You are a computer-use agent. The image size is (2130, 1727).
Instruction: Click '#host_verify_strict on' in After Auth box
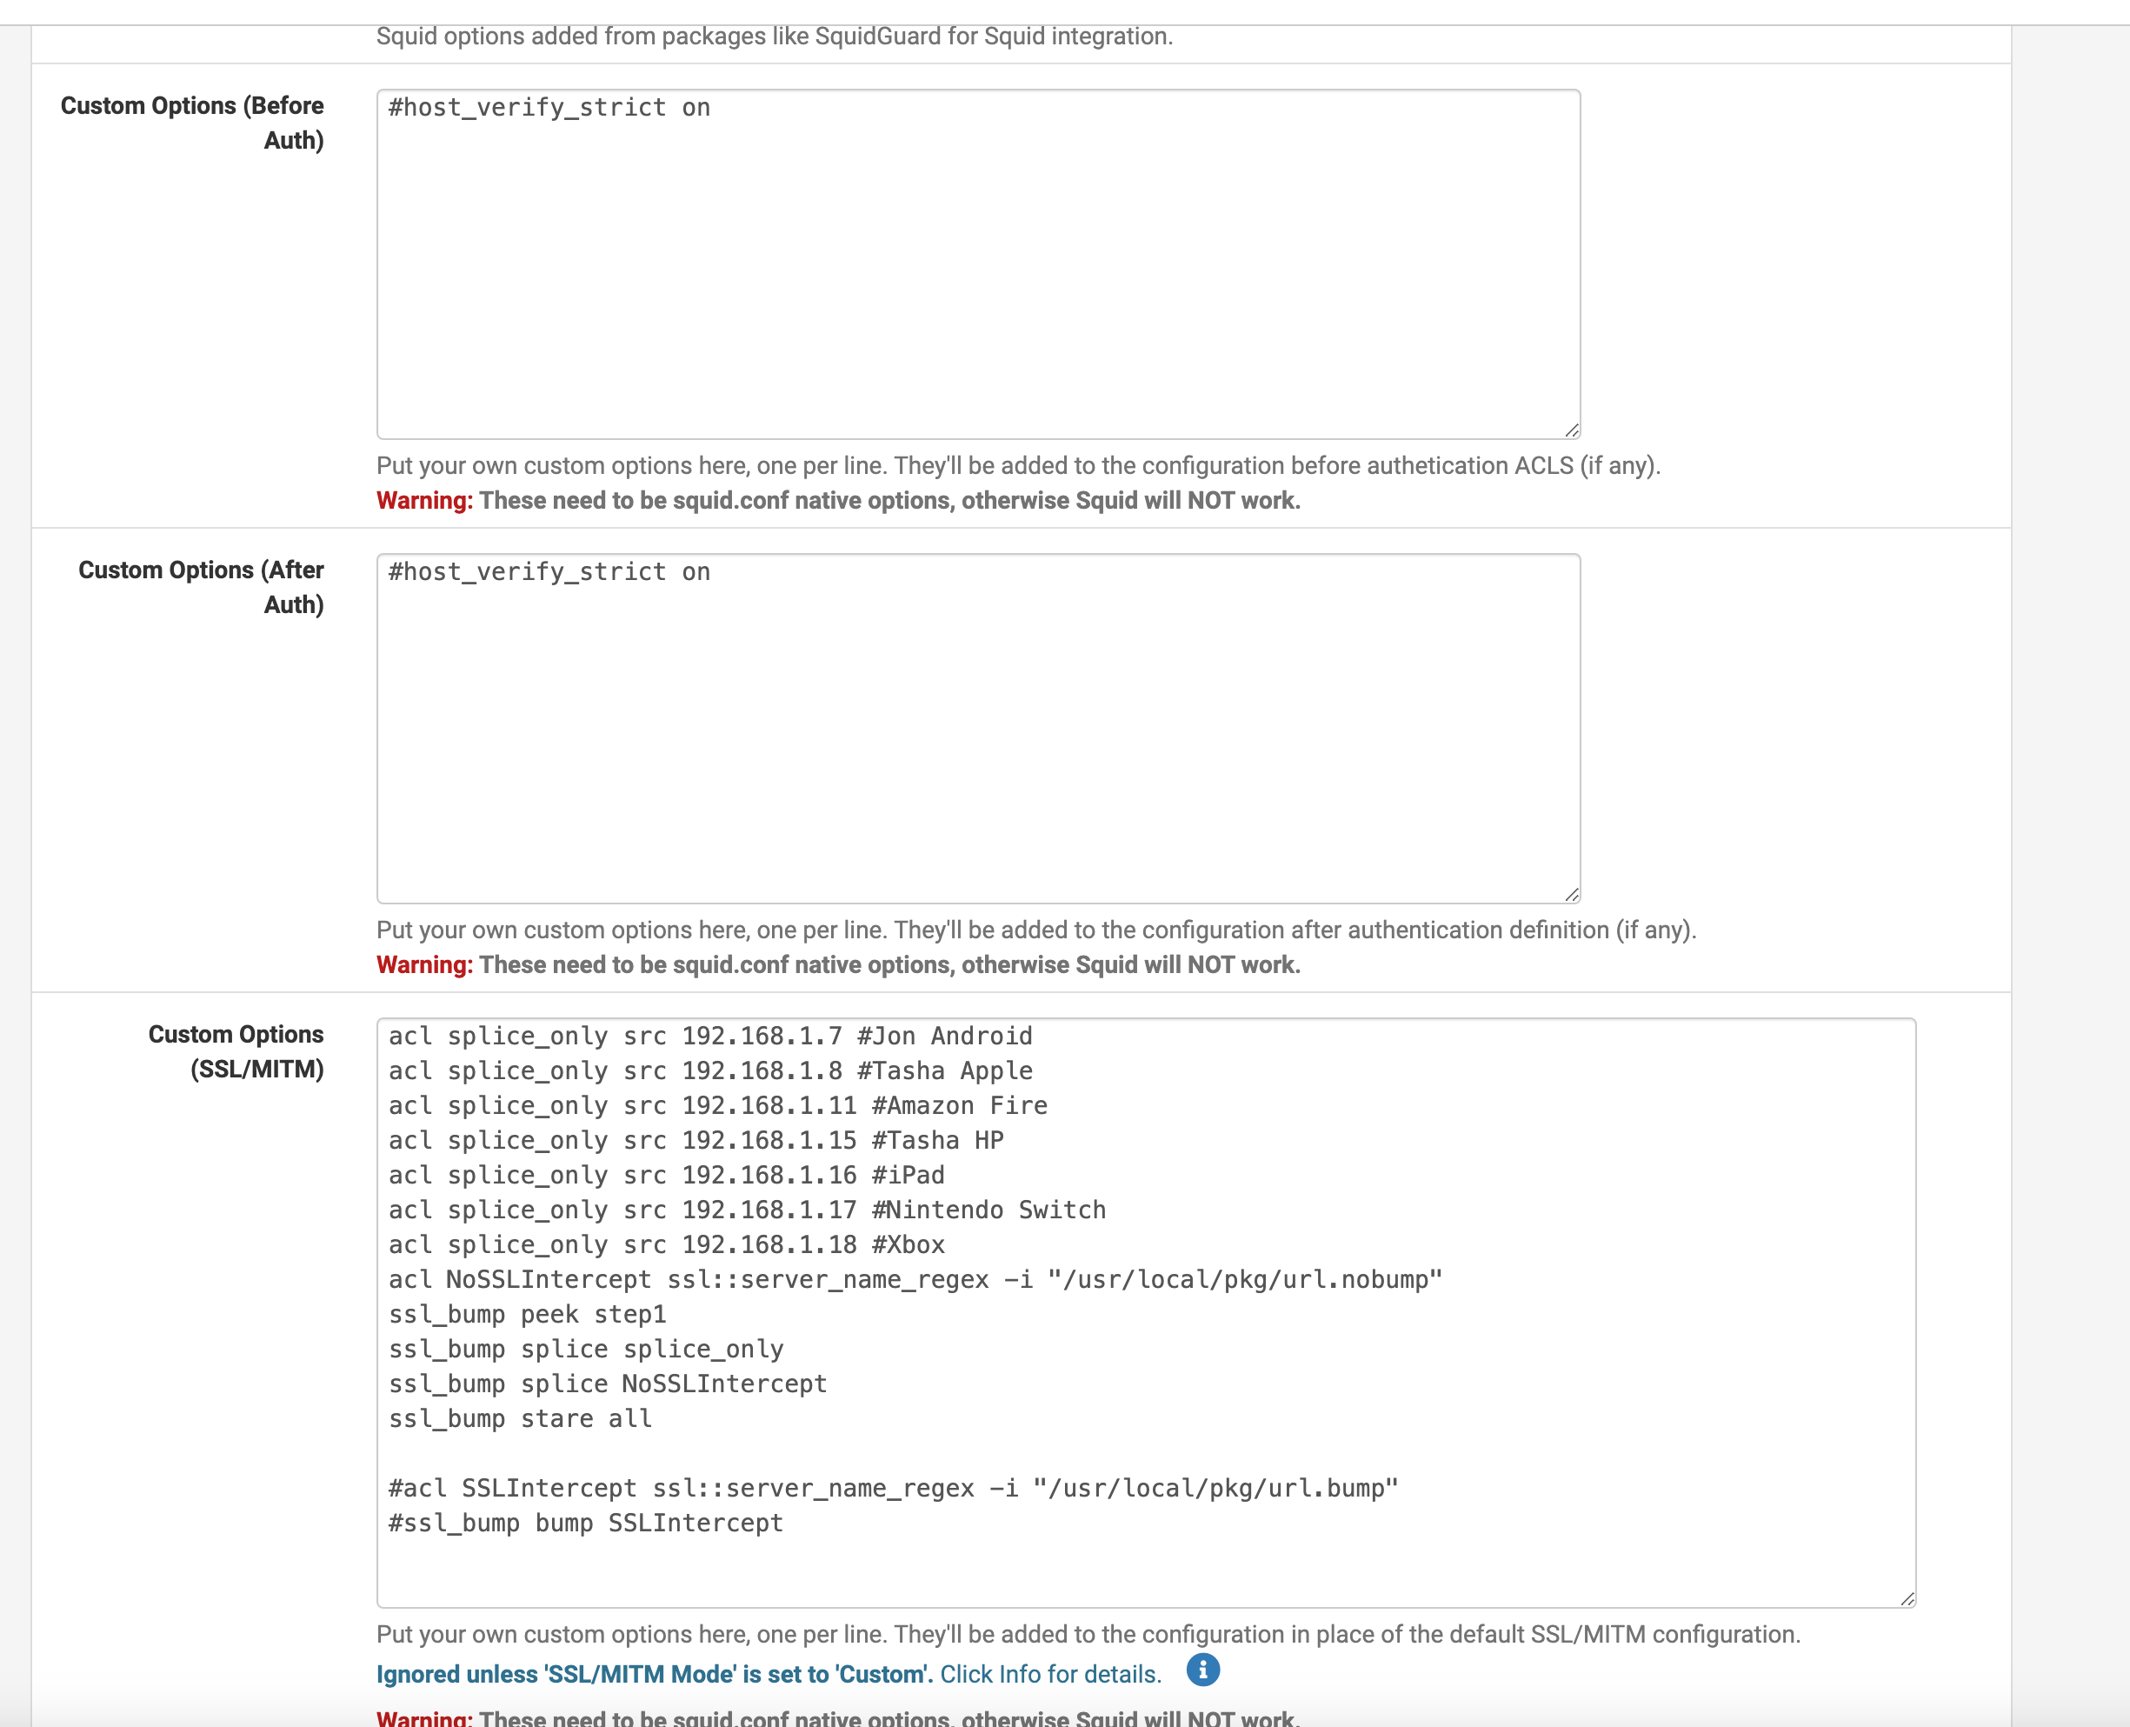[549, 572]
